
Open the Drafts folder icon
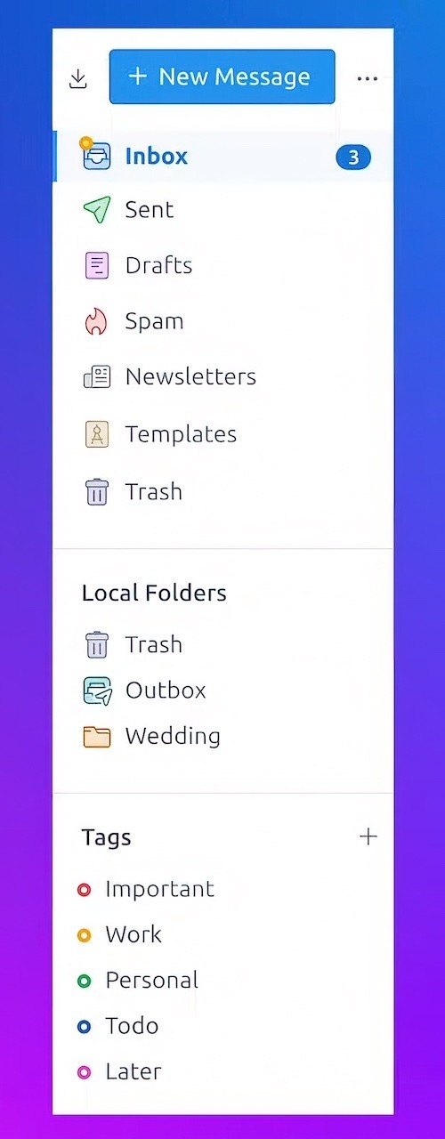96,265
